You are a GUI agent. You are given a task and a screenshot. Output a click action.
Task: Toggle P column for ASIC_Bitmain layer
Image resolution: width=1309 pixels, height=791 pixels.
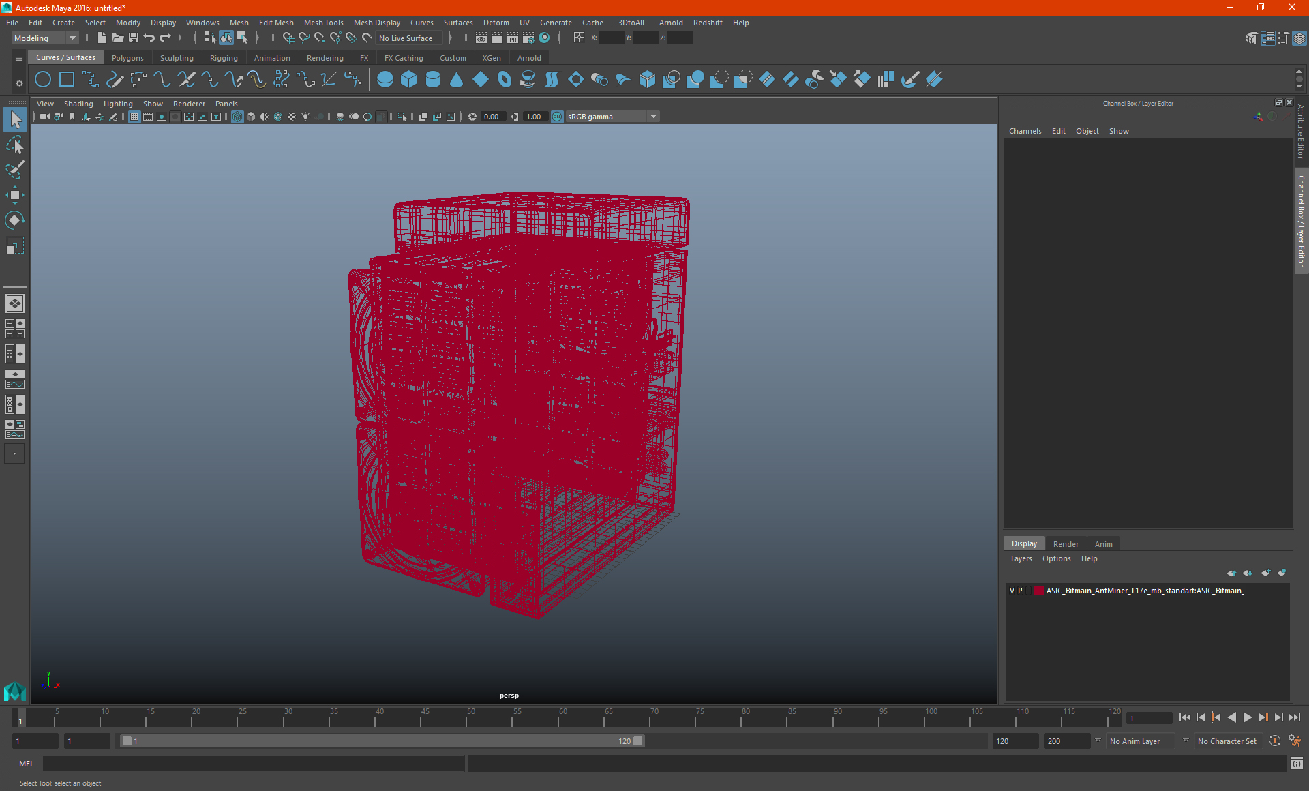pyautogui.click(x=1020, y=590)
